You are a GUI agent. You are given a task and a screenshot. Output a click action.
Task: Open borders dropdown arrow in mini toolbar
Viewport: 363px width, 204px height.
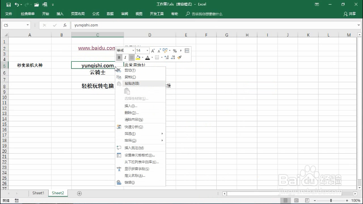tap(161, 58)
